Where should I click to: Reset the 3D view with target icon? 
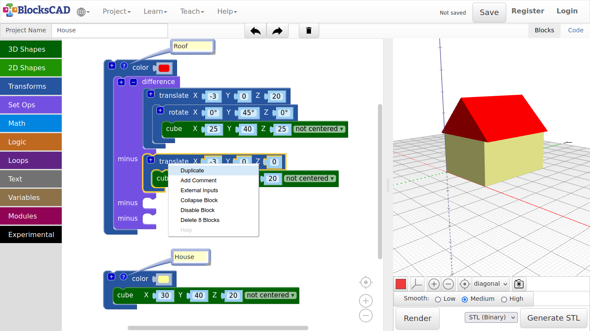[x=464, y=284]
